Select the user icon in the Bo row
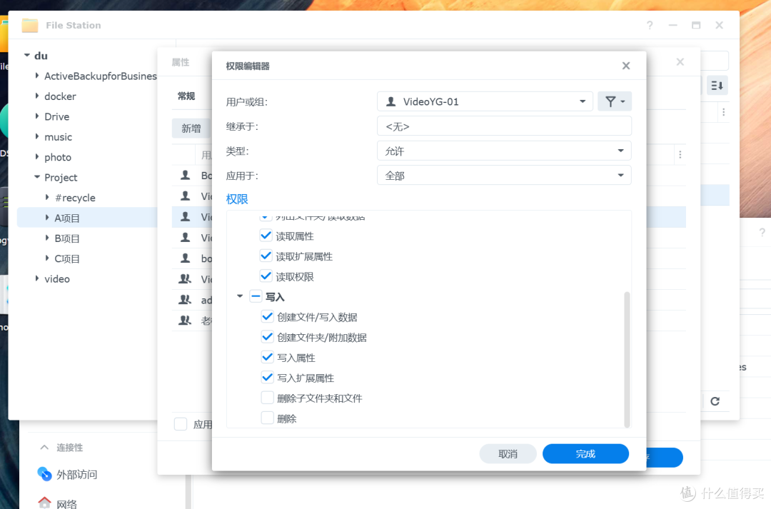Image resolution: width=771 pixels, height=509 pixels. [x=186, y=175]
